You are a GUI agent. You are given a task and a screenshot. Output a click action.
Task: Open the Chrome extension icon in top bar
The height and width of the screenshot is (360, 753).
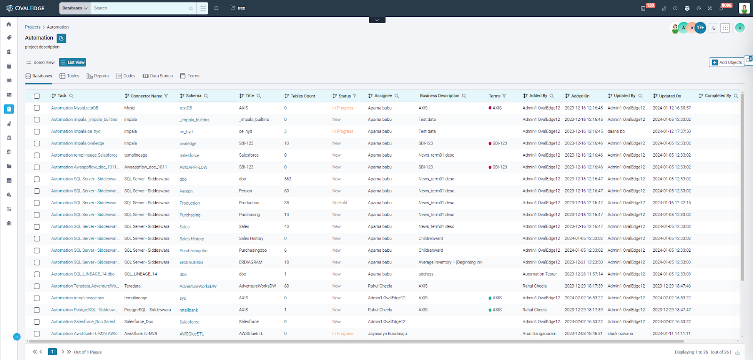687,8
